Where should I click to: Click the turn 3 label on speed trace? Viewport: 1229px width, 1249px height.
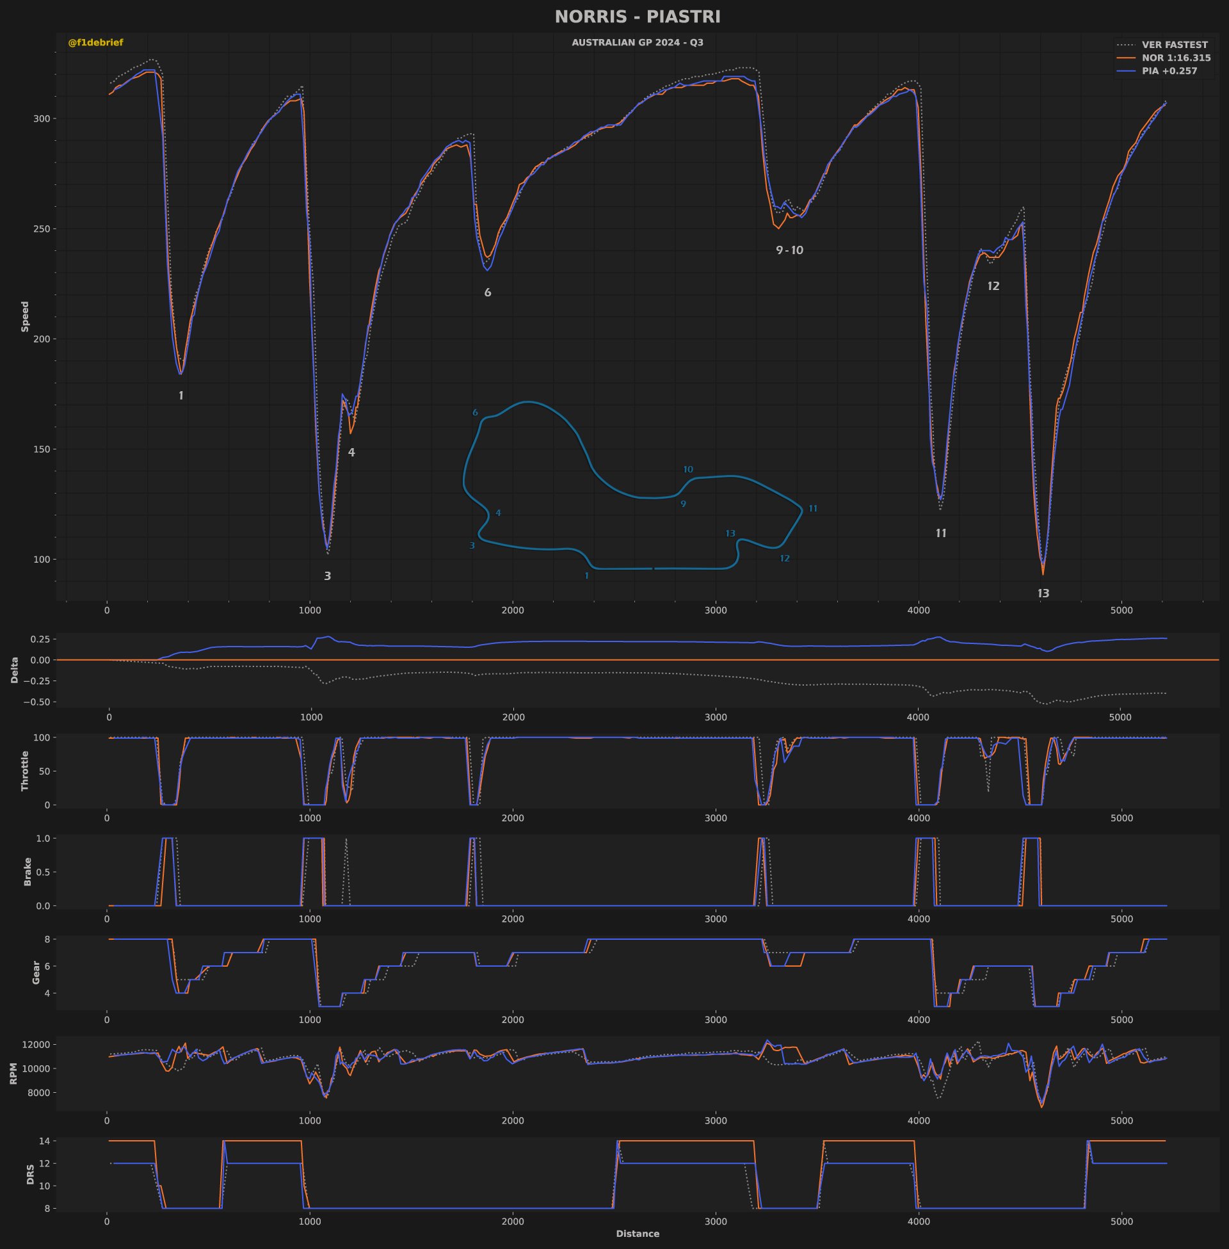tap(327, 576)
